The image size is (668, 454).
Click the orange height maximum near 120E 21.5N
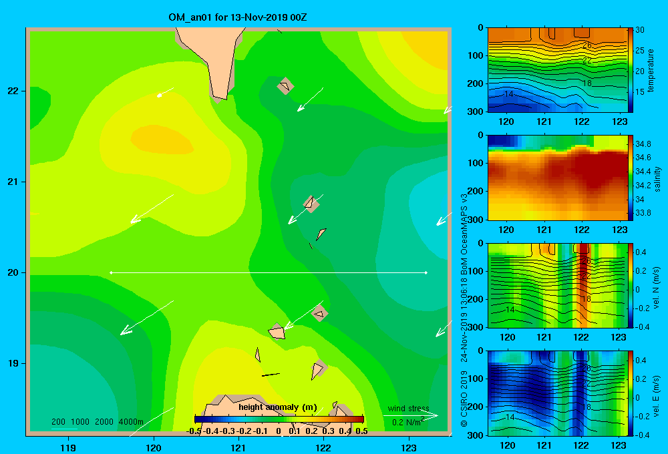tap(162, 140)
